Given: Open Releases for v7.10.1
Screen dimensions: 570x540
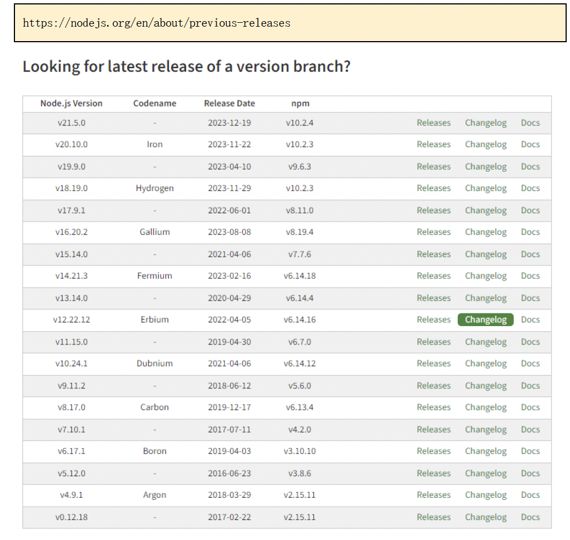Looking at the screenshot, I should click(x=433, y=429).
